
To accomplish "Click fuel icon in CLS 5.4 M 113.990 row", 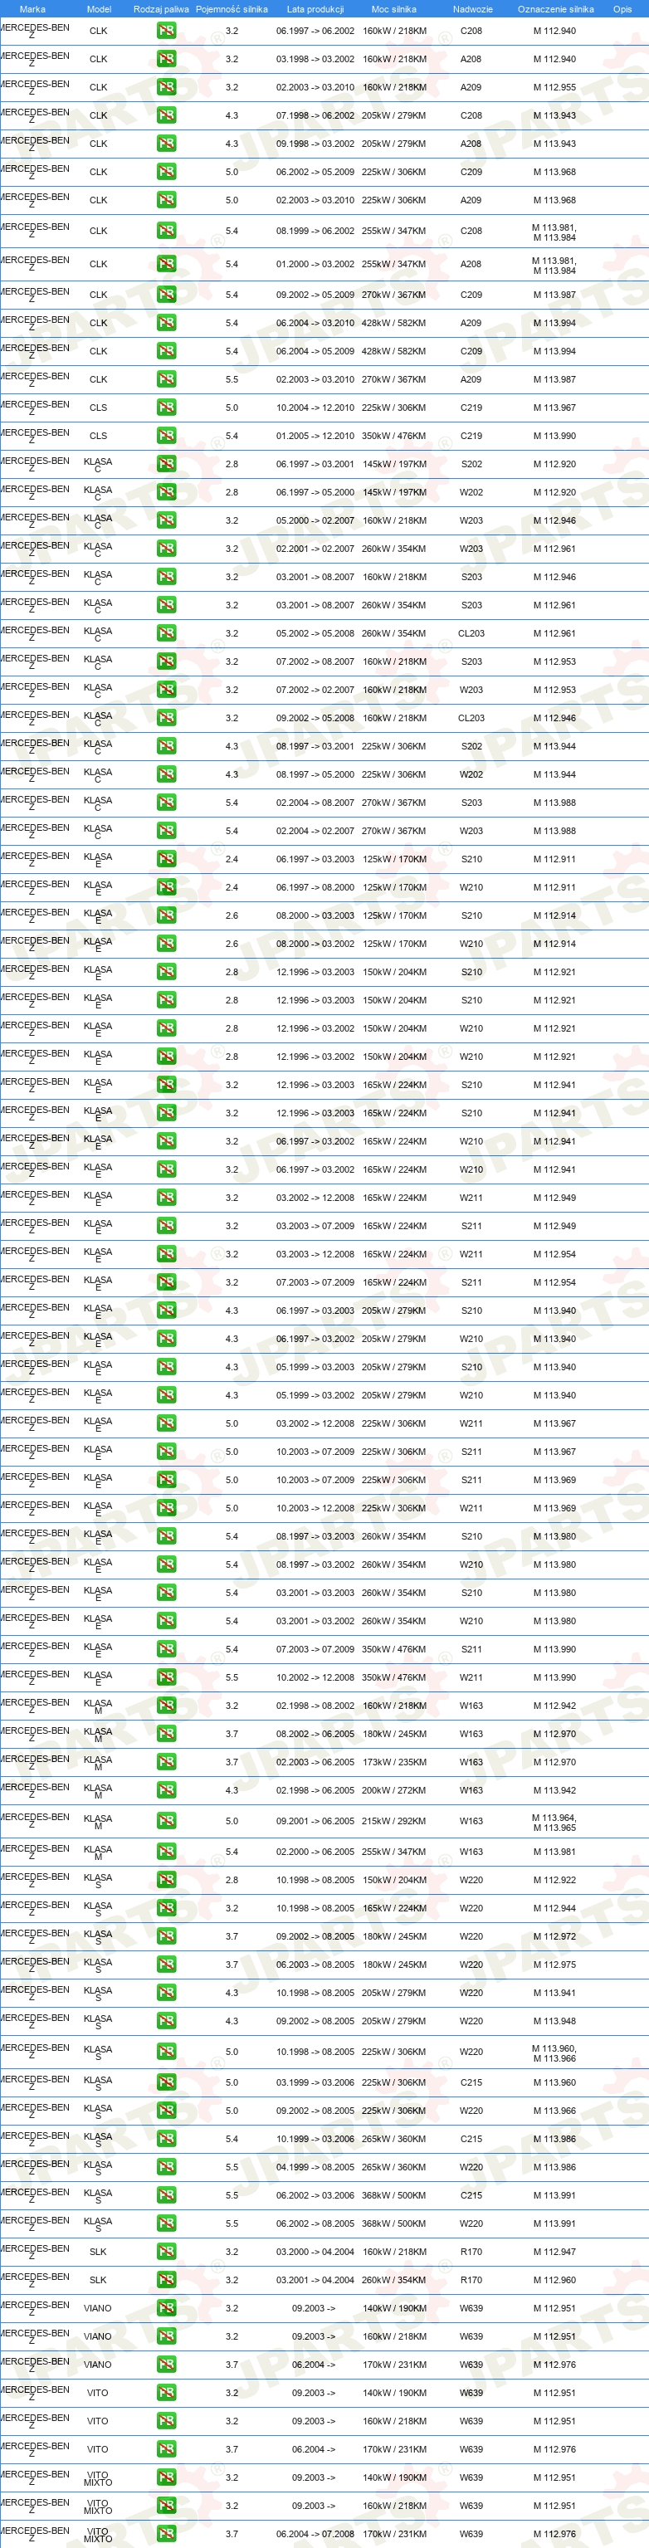I will click(166, 435).
